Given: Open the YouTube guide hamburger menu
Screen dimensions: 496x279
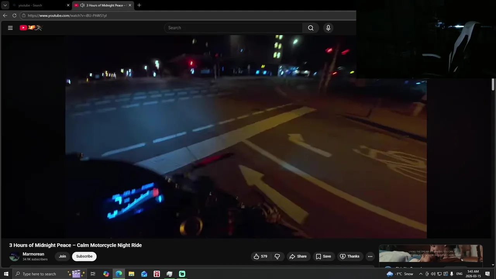Looking at the screenshot, I should (10, 28).
